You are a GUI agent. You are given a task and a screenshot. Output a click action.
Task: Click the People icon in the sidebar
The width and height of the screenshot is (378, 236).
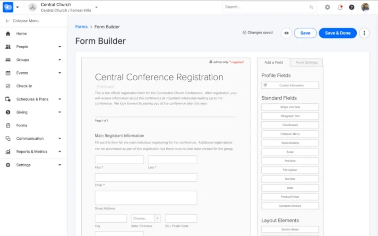tap(8, 46)
